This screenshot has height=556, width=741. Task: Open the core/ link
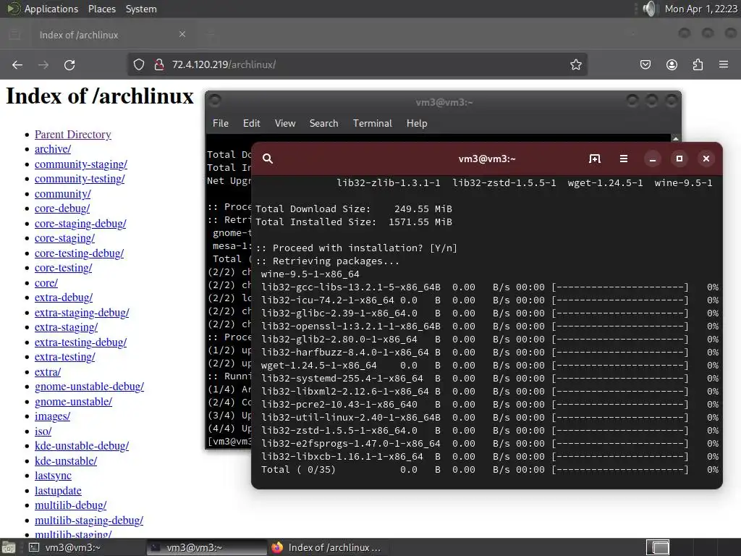(46, 283)
